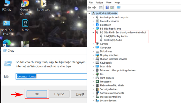This screenshot has height=103, width=181.
Task: Click the Mở text input field
Action: click(x=51, y=76)
